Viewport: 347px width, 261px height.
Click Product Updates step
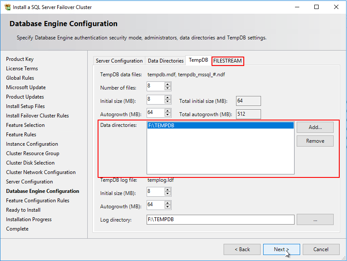pos(25,97)
